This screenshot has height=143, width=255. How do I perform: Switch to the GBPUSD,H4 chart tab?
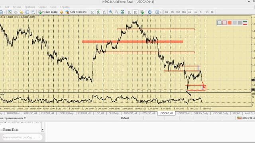(30, 113)
